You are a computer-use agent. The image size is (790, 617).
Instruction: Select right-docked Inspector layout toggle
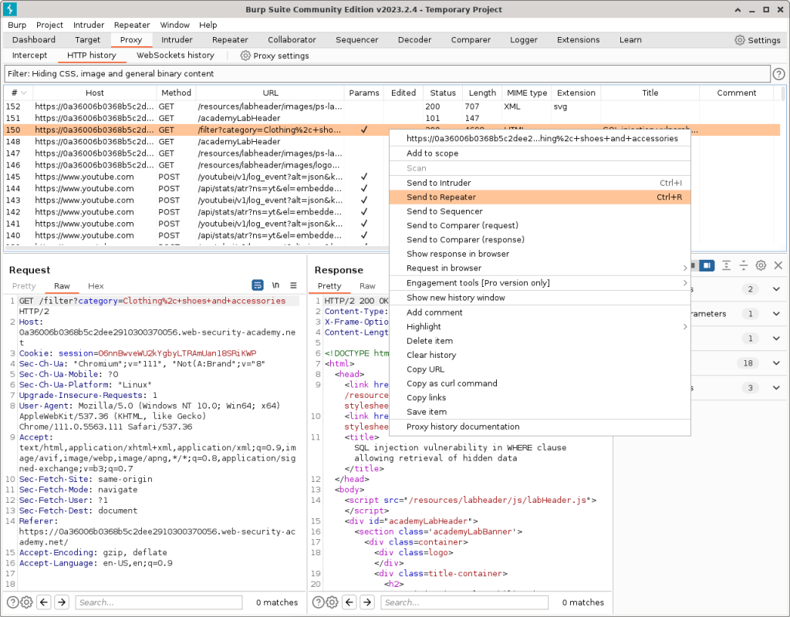[x=706, y=265]
